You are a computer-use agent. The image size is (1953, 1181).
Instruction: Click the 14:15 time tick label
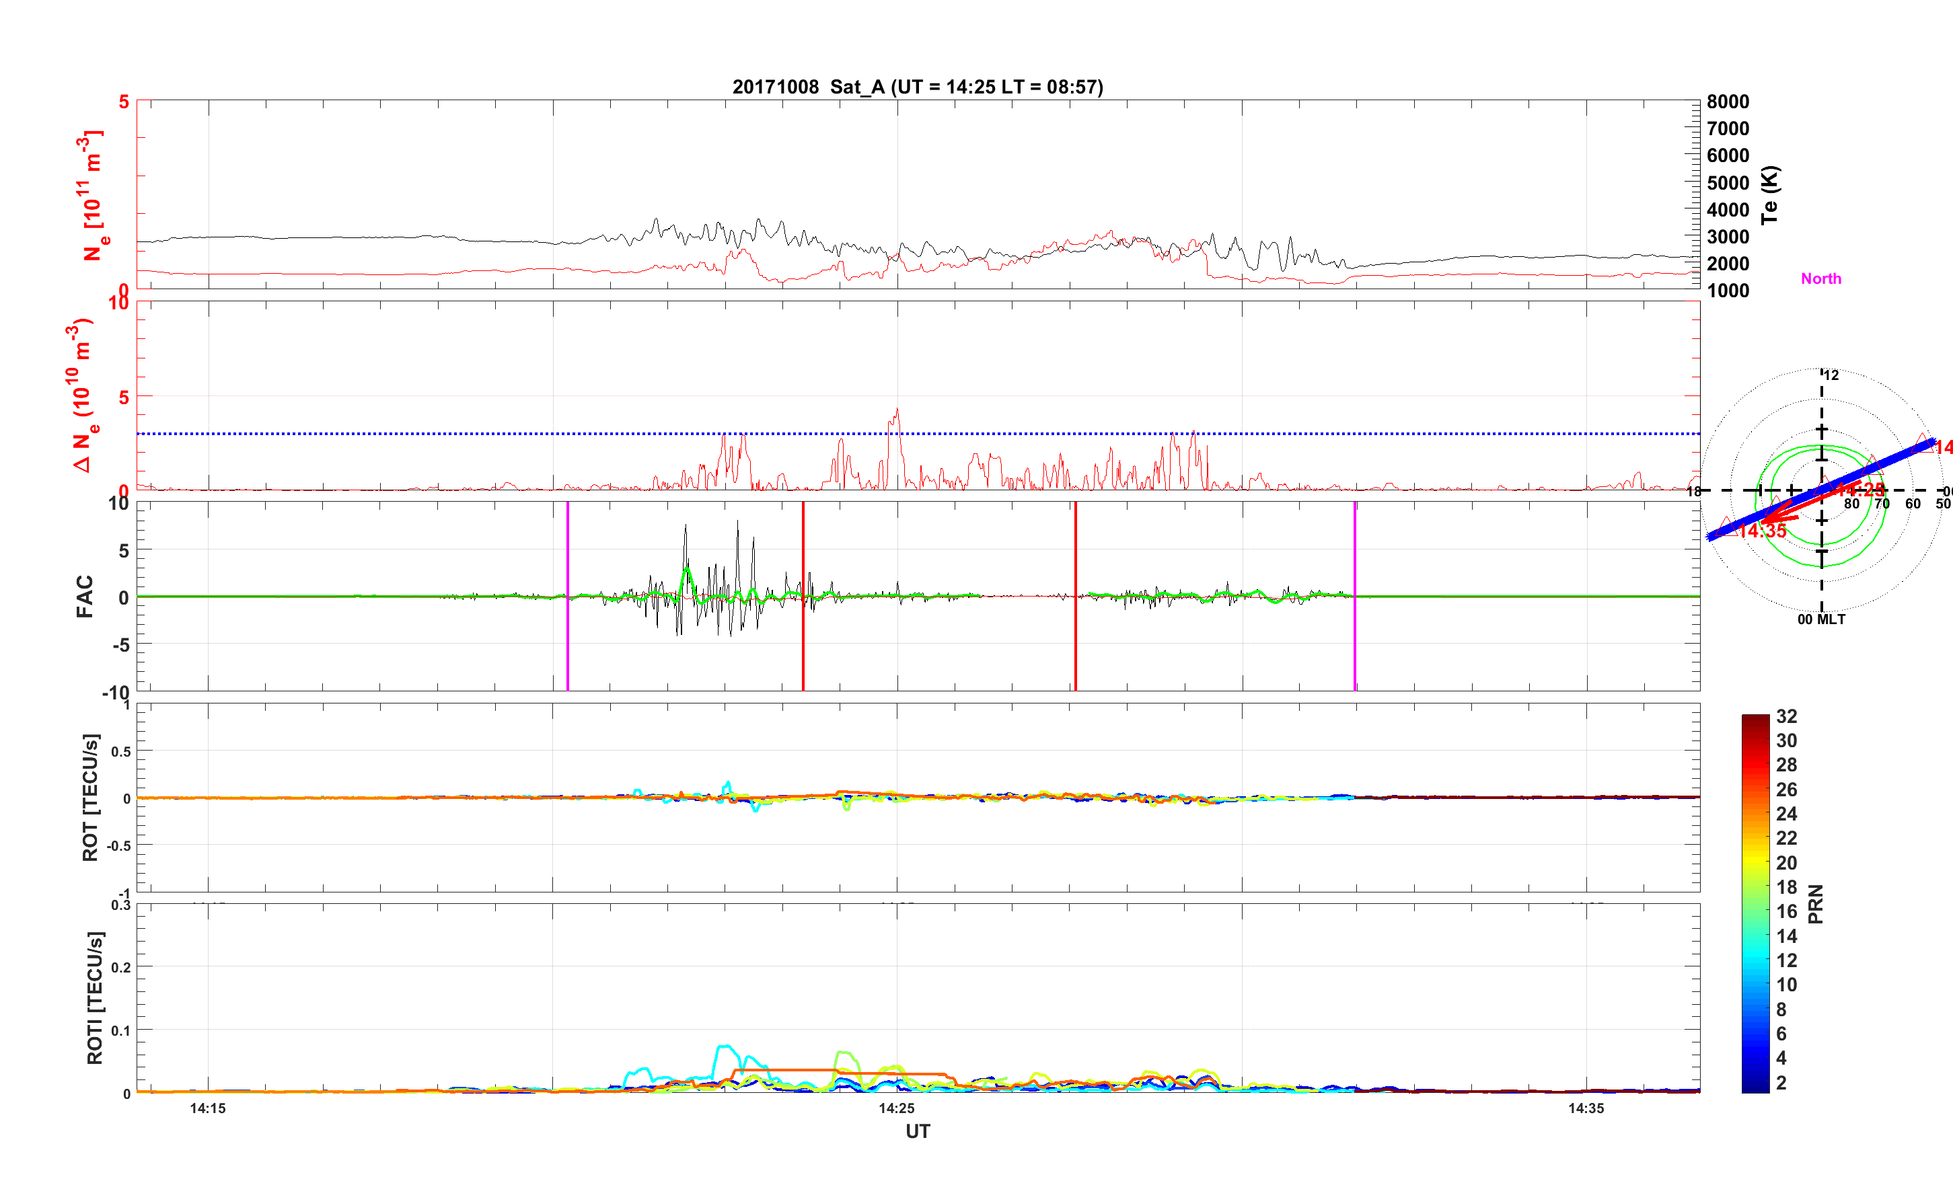(208, 1109)
